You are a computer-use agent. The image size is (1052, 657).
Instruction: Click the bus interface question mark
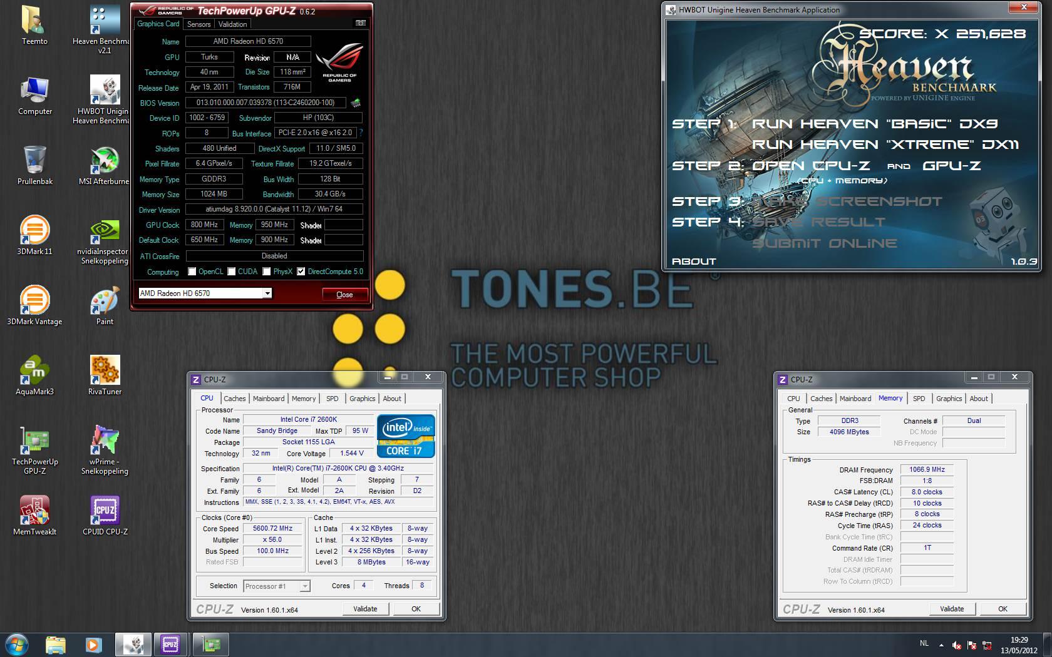(361, 133)
